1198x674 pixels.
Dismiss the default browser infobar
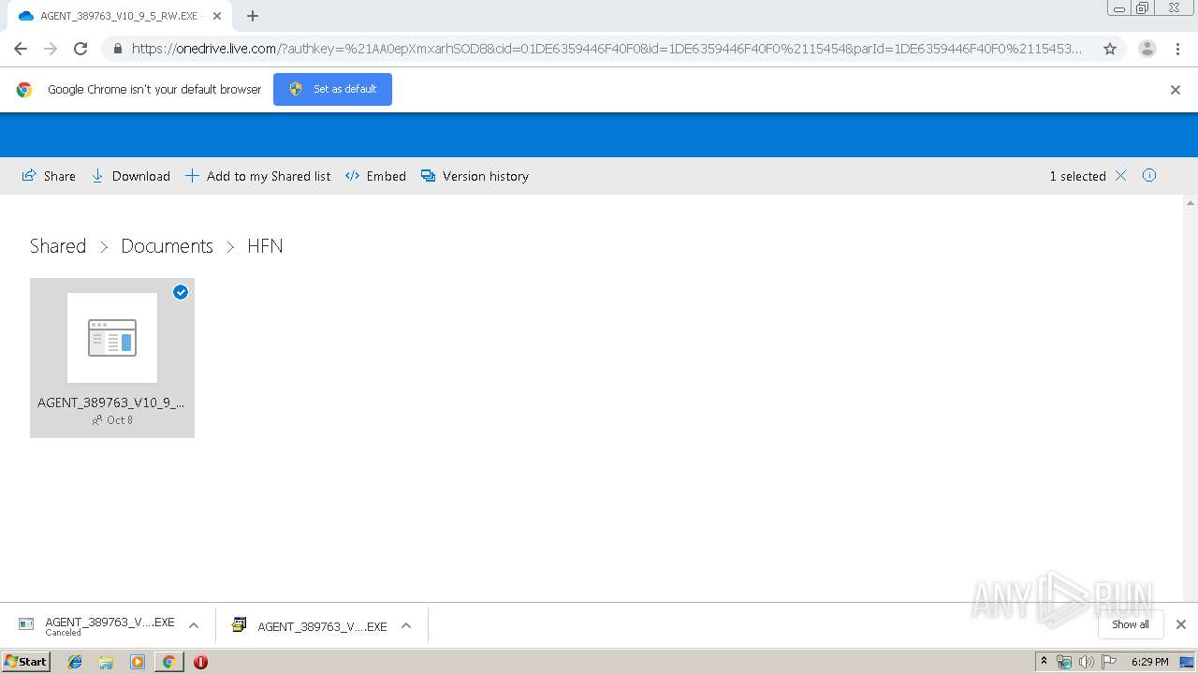[x=1176, y=90]
